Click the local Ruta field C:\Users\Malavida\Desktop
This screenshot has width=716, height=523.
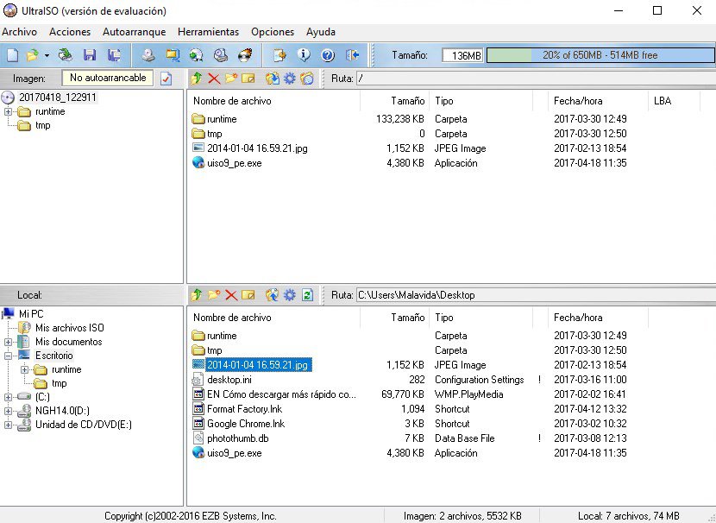pyautogui.click(x=536, y=295)
